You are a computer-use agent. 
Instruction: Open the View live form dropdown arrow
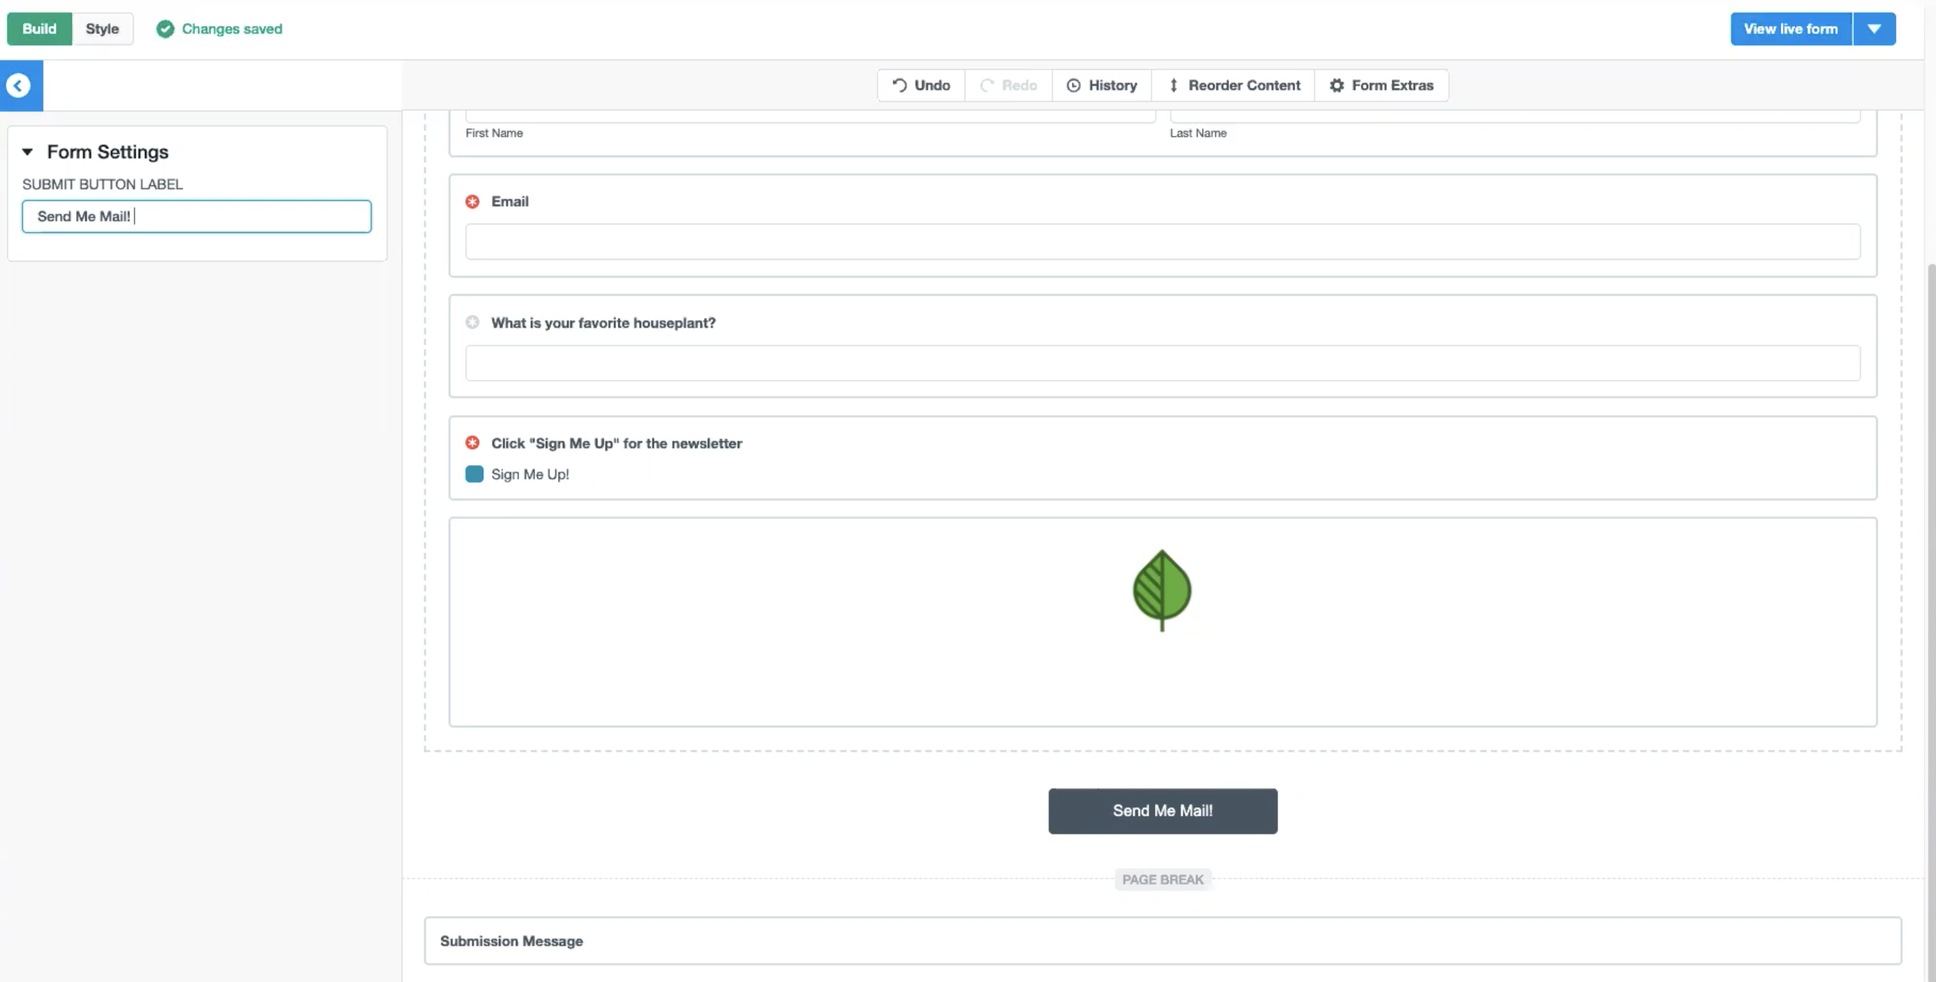click(x=1874, y=29)
